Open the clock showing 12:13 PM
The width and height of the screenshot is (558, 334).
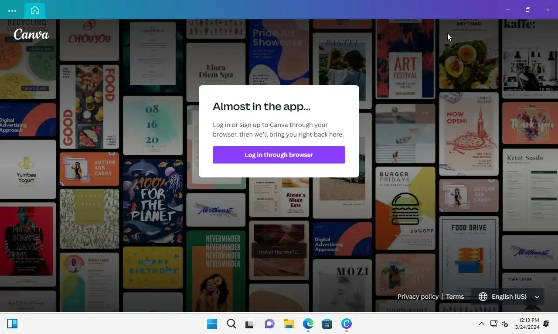coord(527,324)
